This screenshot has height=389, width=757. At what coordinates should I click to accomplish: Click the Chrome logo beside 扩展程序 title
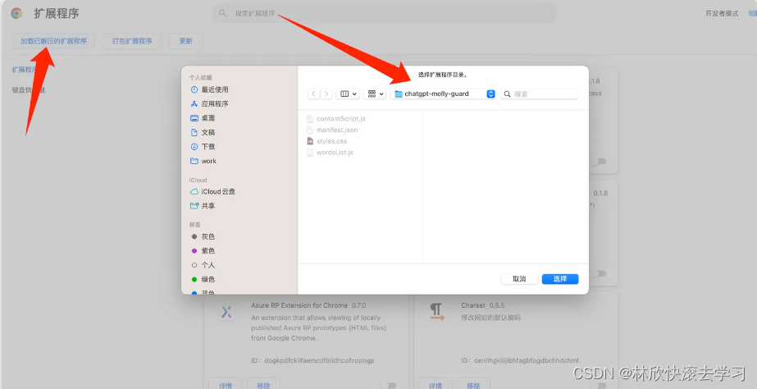[x=16, y=13]
